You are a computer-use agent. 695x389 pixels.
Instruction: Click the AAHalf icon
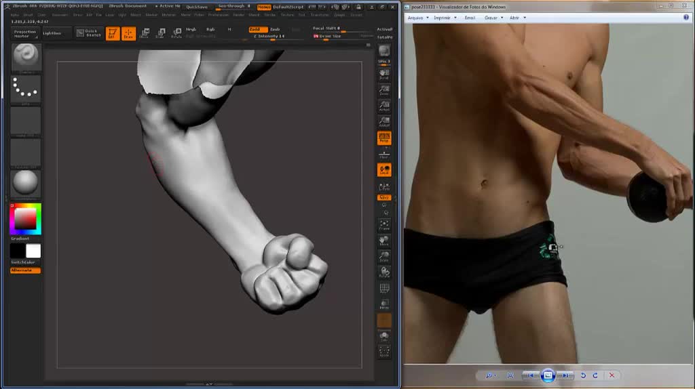click(384, 122)
